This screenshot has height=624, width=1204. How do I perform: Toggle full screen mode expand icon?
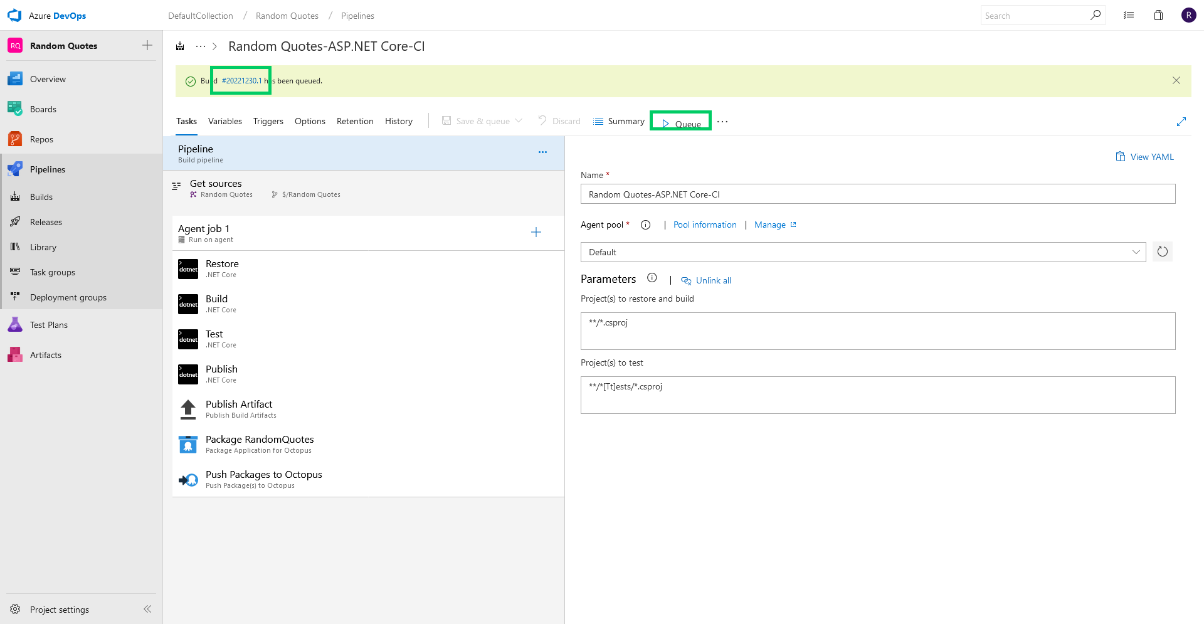pyautogui.click(x=1181, y=122)
